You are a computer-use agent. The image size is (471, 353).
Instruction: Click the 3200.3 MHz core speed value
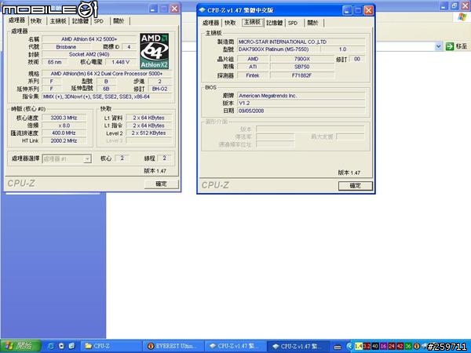(x=64, y=118)
